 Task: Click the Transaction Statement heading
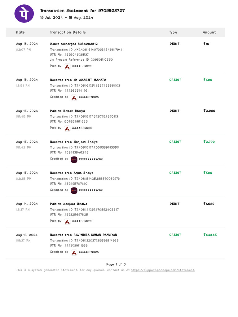point(82,11)
